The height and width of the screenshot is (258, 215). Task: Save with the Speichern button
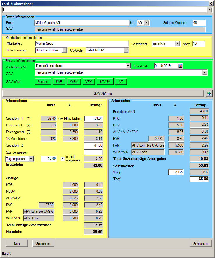(43, 243)
